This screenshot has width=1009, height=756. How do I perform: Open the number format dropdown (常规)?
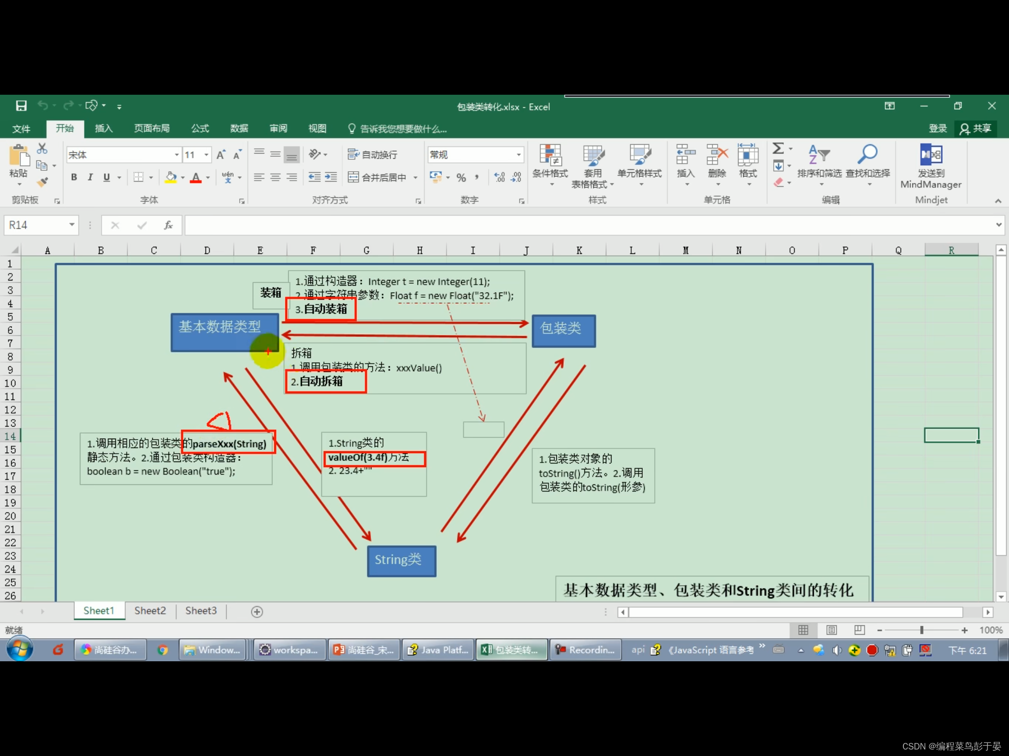click(519, 154)
